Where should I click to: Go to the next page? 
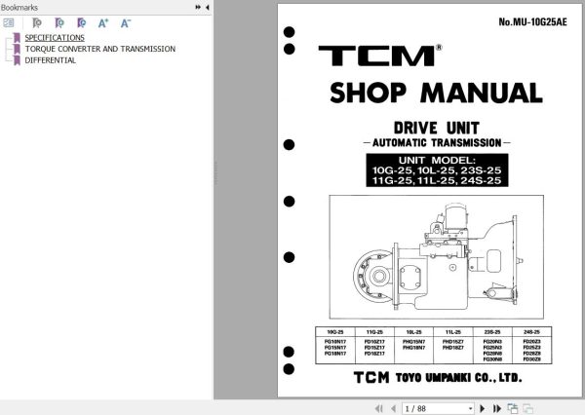click(482, 408)
